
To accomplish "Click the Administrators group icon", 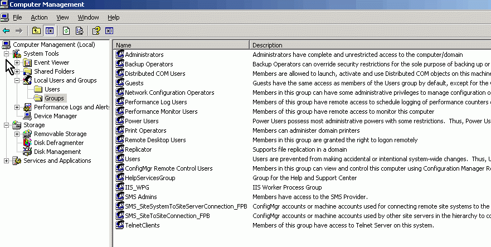I will [x=120, y=55].
